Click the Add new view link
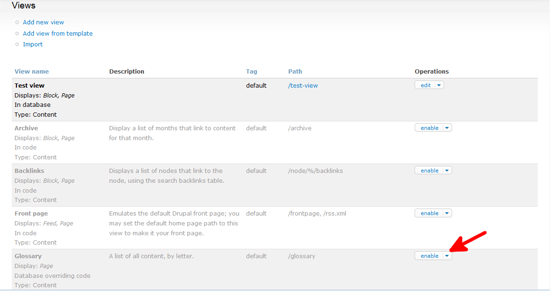 coord(43,22)
